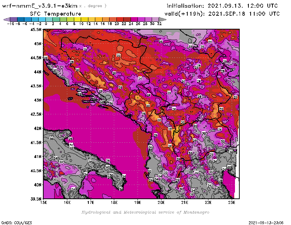This screenshot has width=291, height=225.
Task: Pick the legend color between 28 and 30
Action: click(x=148, y=19)
